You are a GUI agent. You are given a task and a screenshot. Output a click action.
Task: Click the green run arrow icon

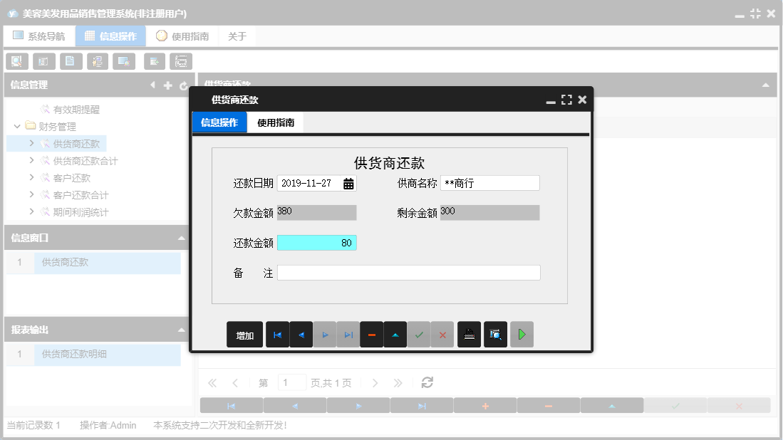(x=522, y=334)
